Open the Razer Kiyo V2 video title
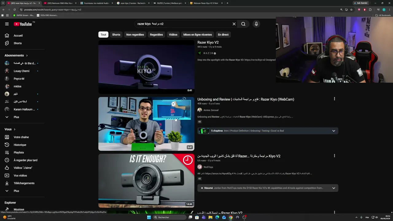393x221 pixels. (208, 42)
